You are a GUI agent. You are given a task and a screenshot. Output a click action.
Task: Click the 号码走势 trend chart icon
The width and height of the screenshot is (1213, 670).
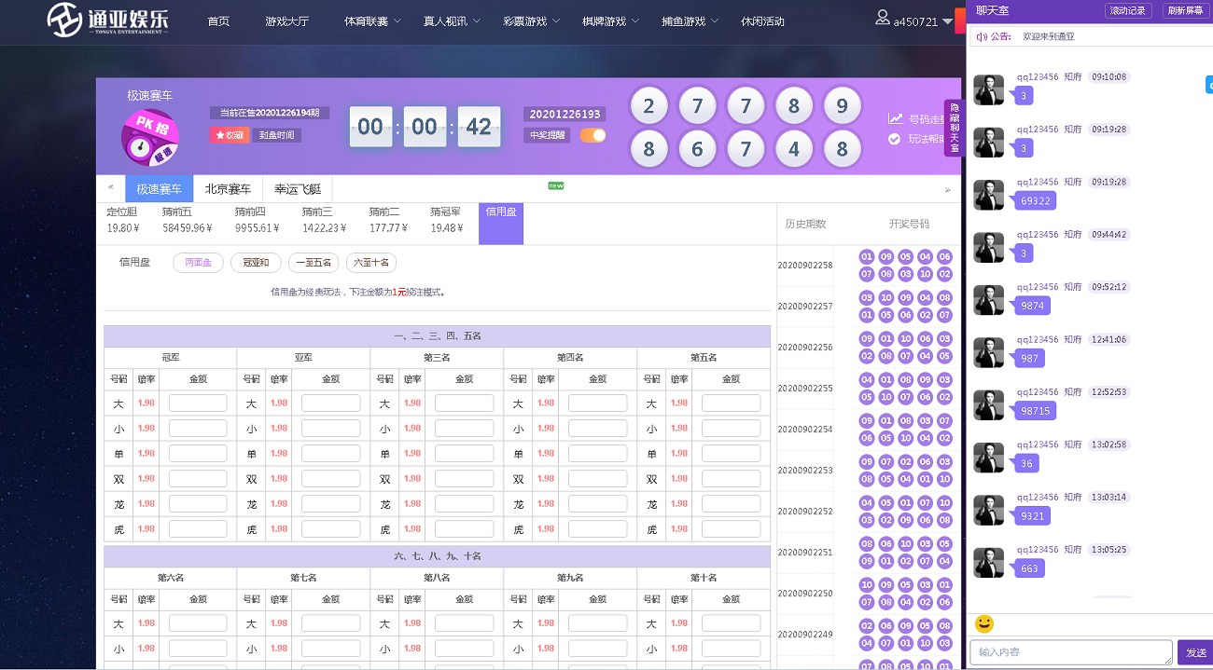tap(897, 117)
